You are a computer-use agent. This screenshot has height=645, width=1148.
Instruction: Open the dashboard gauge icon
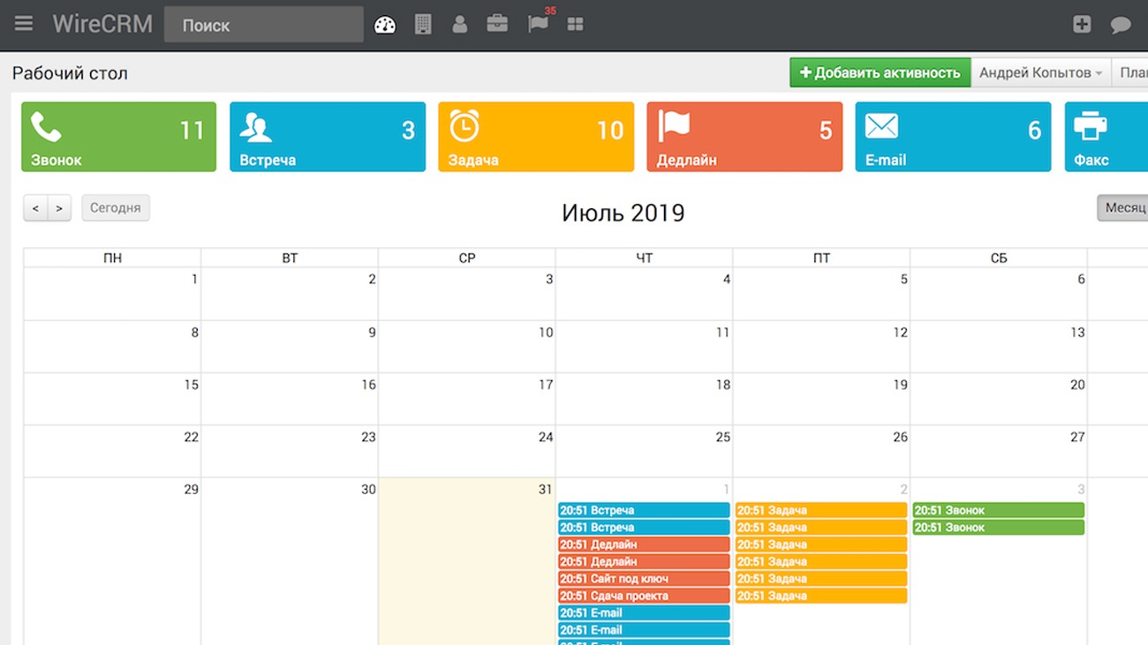coord(385,25)
